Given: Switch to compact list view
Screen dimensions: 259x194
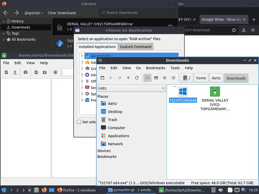Looking at the screenshot, I should [x=164, y=78].
